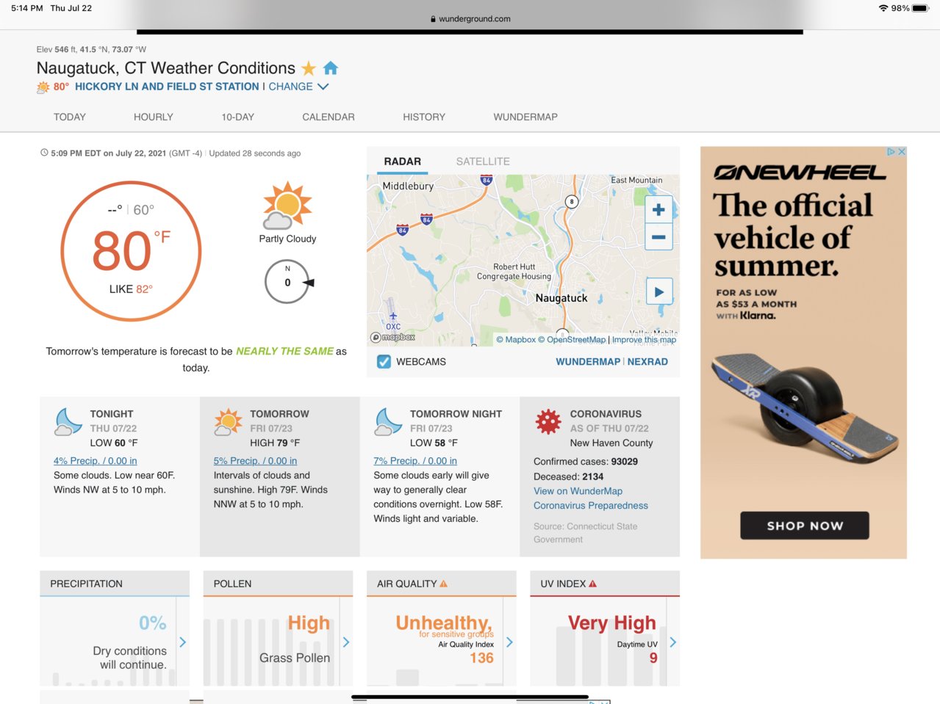Click the partly cloudy condition icon
Viewport: 940px width, 704px height.
tap(287, 206)
